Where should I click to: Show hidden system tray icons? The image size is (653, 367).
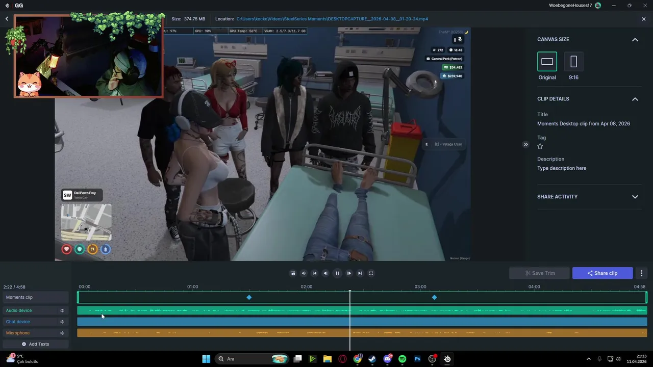pos(588,359)
